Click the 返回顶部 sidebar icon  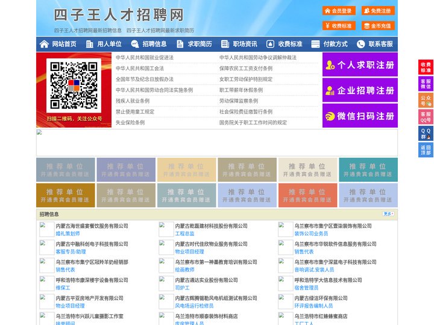coord(426,150)
